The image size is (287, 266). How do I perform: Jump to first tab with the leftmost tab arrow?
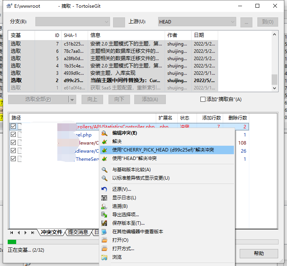coord(12,232)
